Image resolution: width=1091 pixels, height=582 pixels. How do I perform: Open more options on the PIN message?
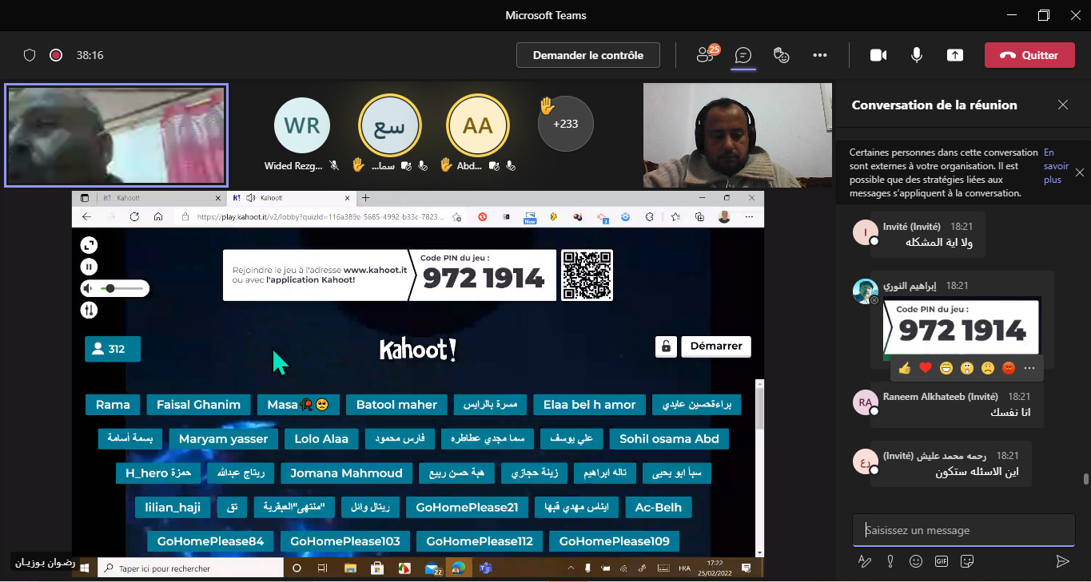pyautogui.click(x=1029, y=368)
